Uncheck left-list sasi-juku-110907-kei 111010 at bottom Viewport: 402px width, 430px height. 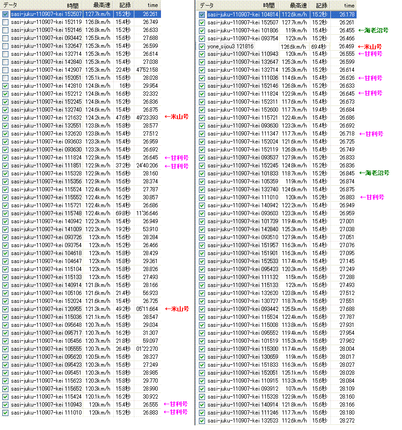[5, 413]
